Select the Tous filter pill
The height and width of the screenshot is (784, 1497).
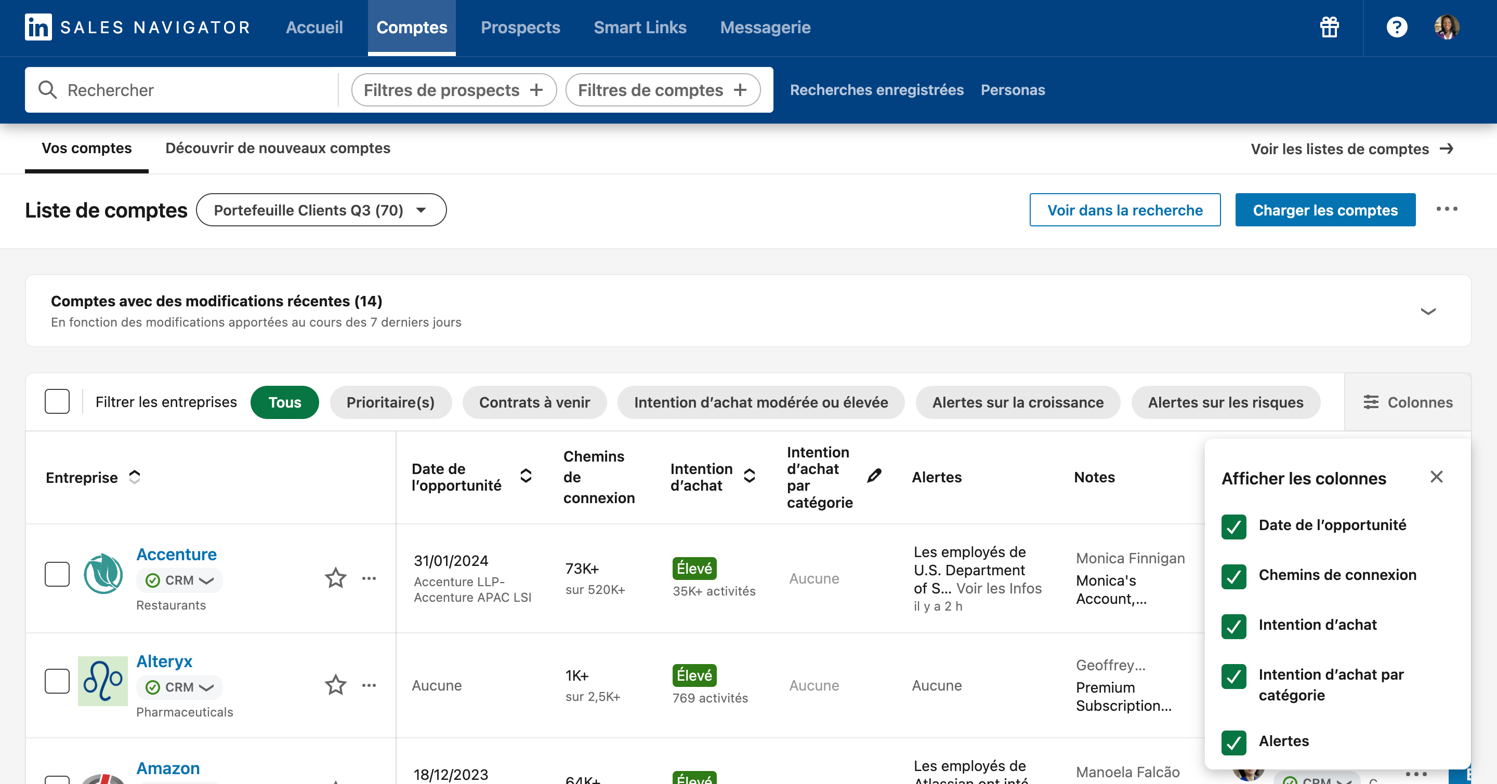284,402
